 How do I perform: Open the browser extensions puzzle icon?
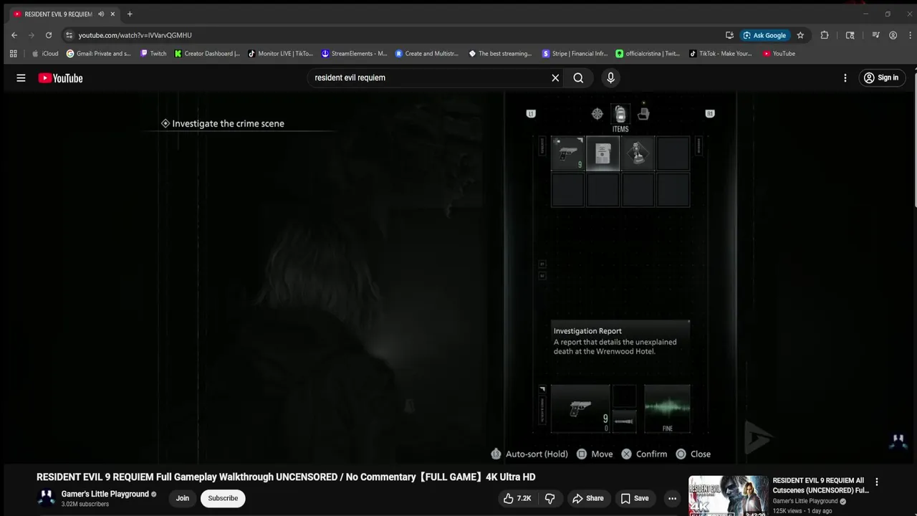(825, 35)
